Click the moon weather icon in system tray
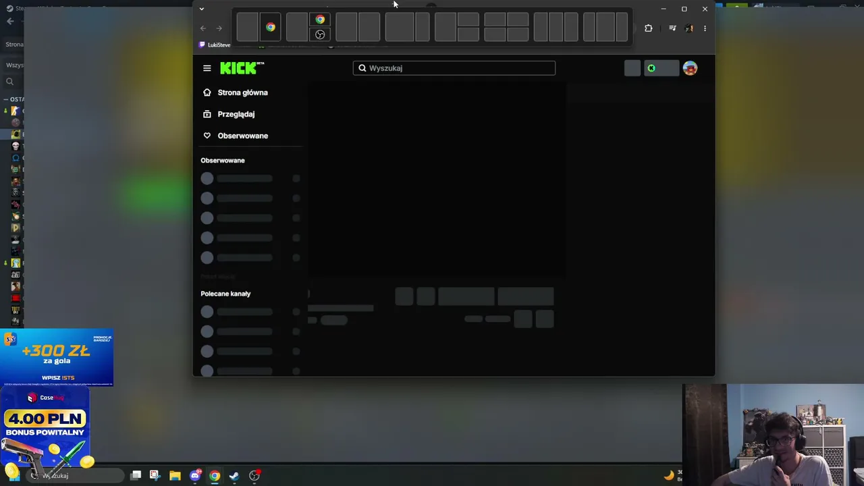Screen dimensions: 864x486 [669, 475]
